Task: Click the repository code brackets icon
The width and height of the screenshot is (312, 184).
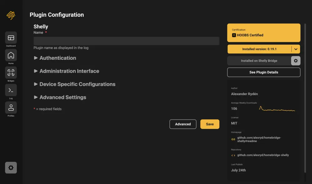Action: (233, 155)
